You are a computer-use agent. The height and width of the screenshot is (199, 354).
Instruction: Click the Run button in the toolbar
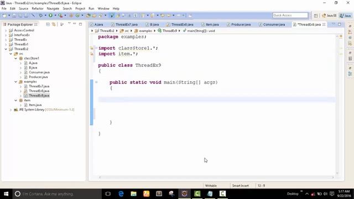tap(50, 15)
